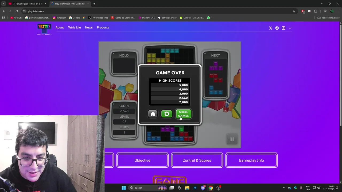Viewport: 342px width, 192px height.
Task: Open the KickBot - Kick Chatb... bookmark
Action: (192, 18)
